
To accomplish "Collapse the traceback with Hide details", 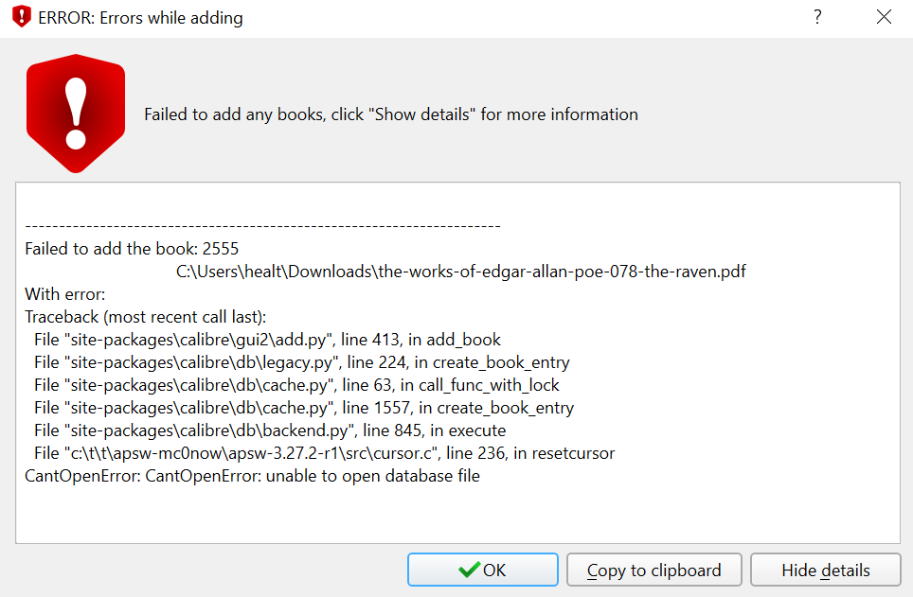I will pyautogui.click(x=825, y=571).
